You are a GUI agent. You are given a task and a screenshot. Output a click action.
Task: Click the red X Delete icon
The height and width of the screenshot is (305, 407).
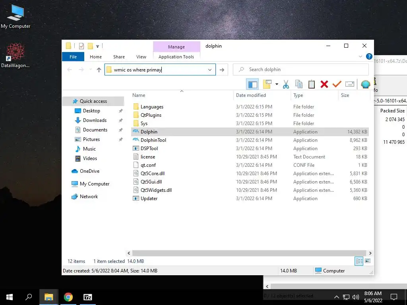pos(324,84)
